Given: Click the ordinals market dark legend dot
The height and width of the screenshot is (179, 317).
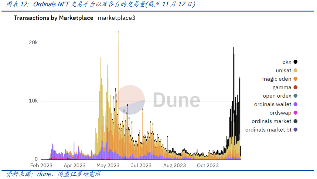Looking at the screenshot, I should pos(295,121).
